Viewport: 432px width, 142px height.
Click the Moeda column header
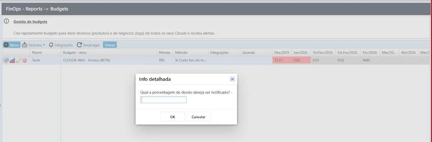pos(165,52)
